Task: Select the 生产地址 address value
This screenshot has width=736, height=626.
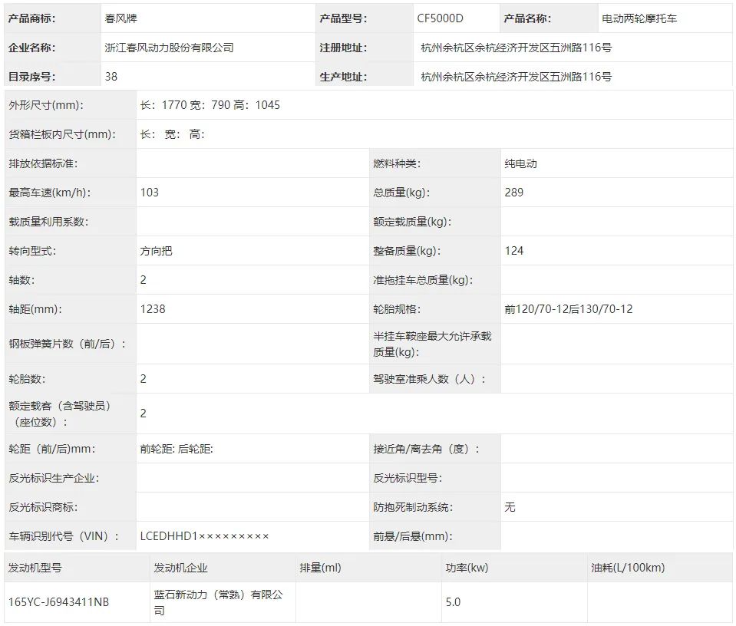Action: click(517, 77)
